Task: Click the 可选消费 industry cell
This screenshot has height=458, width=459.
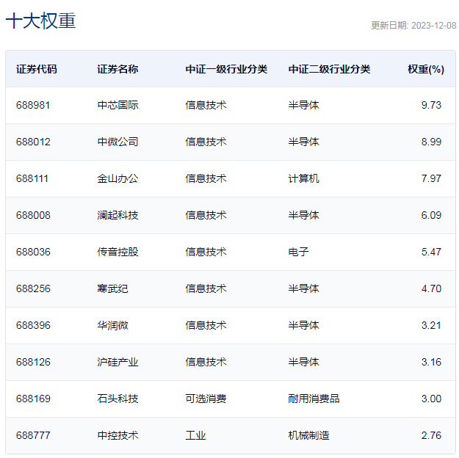Action: click(x=206, y=399)
